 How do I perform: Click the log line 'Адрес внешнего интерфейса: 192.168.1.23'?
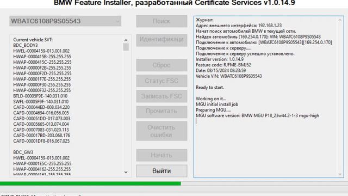[239, 26]
